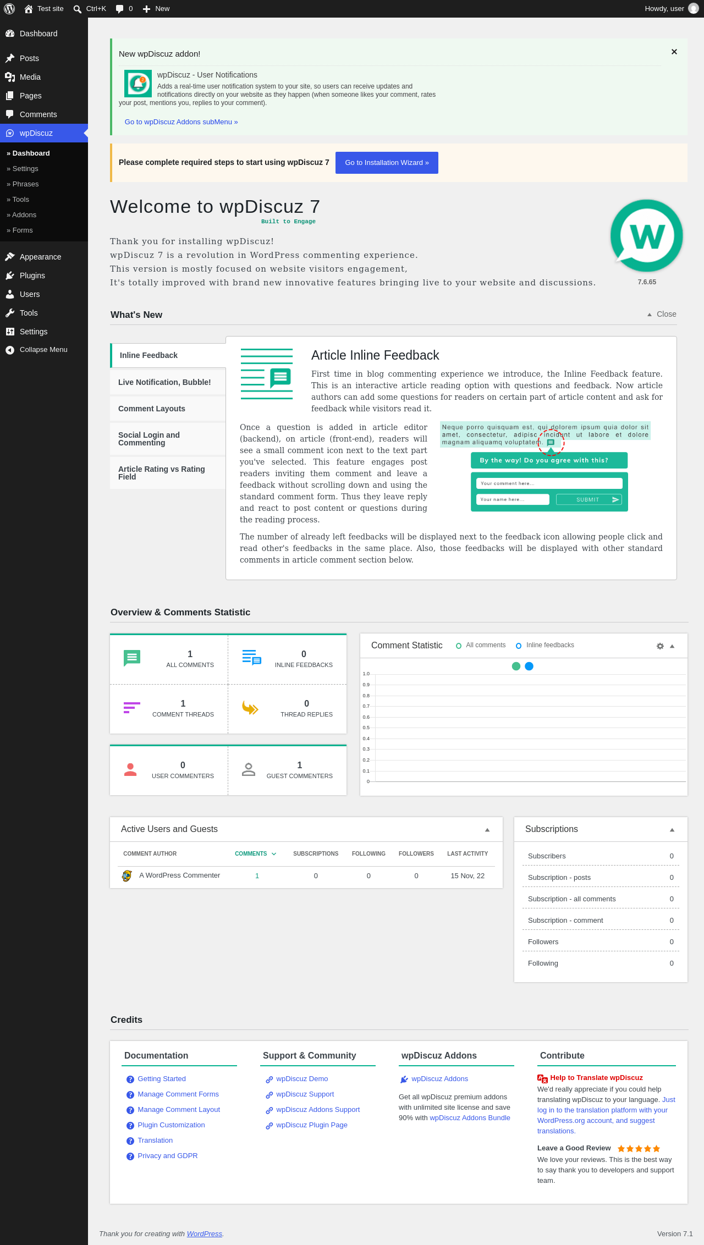Follow Go to wpDiscuz Addons subMenu link
Image resolution: width=704 pixels, height=1245 pixels.
(181, 122)
